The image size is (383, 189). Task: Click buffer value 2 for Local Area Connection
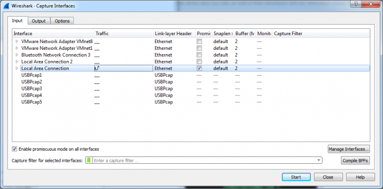click(236, 68)
